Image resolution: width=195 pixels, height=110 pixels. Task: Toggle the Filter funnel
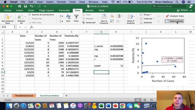(76, 18)
